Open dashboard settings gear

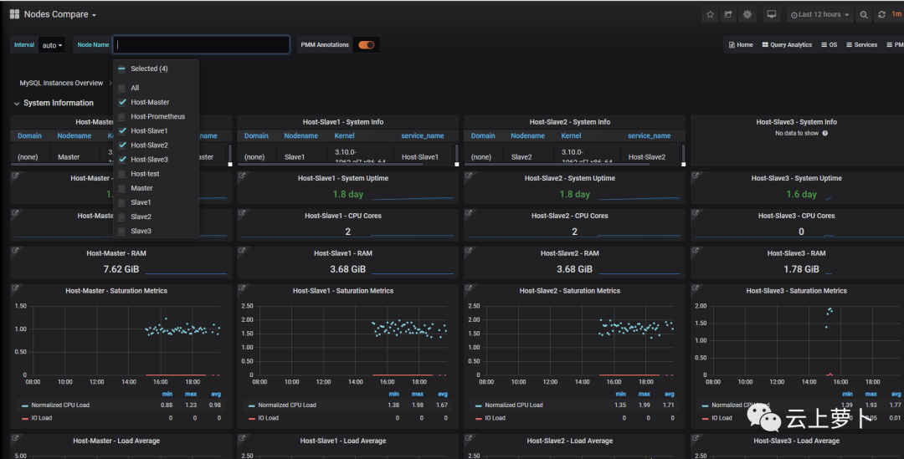click(747, 14)
